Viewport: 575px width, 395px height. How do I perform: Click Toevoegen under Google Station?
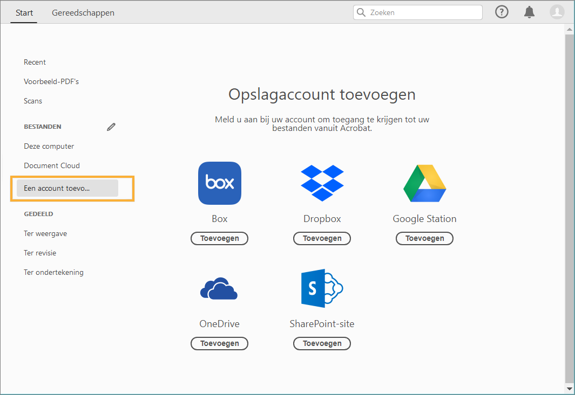point(425,238)
